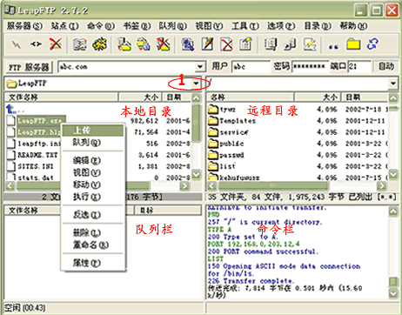Open the abc.com server address dropdown
The image size is (402, 315).
pyautogui.click(x=200, y=67)
